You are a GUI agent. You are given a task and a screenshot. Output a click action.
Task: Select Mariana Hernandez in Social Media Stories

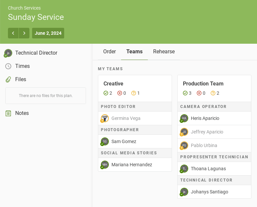pos(132,165)
